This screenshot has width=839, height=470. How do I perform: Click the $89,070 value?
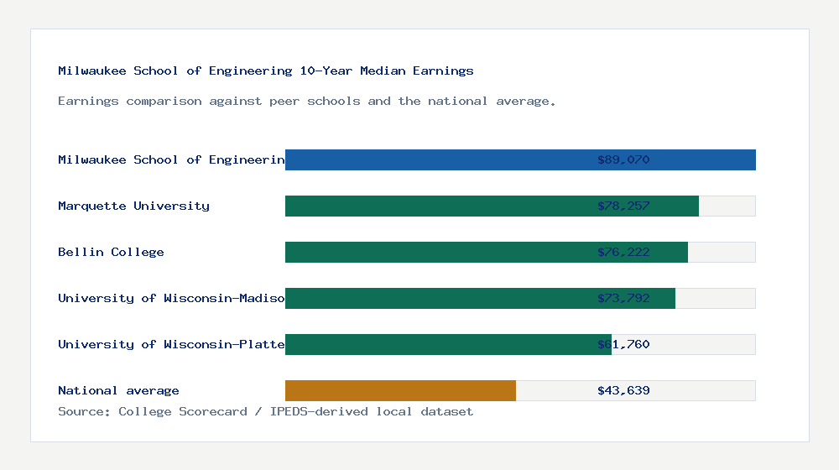pyautogui.click(x=623, y=159)
